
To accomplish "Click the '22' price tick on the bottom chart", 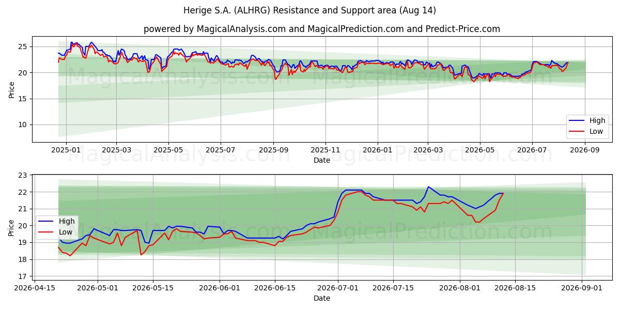I will pyautogui.click(x=23, y=192).
